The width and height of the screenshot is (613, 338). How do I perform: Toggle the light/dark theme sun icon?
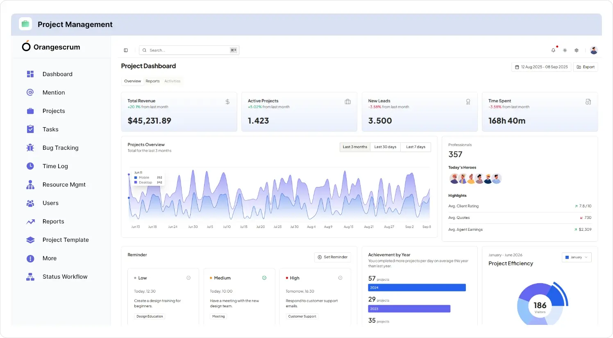coord(565,50)
